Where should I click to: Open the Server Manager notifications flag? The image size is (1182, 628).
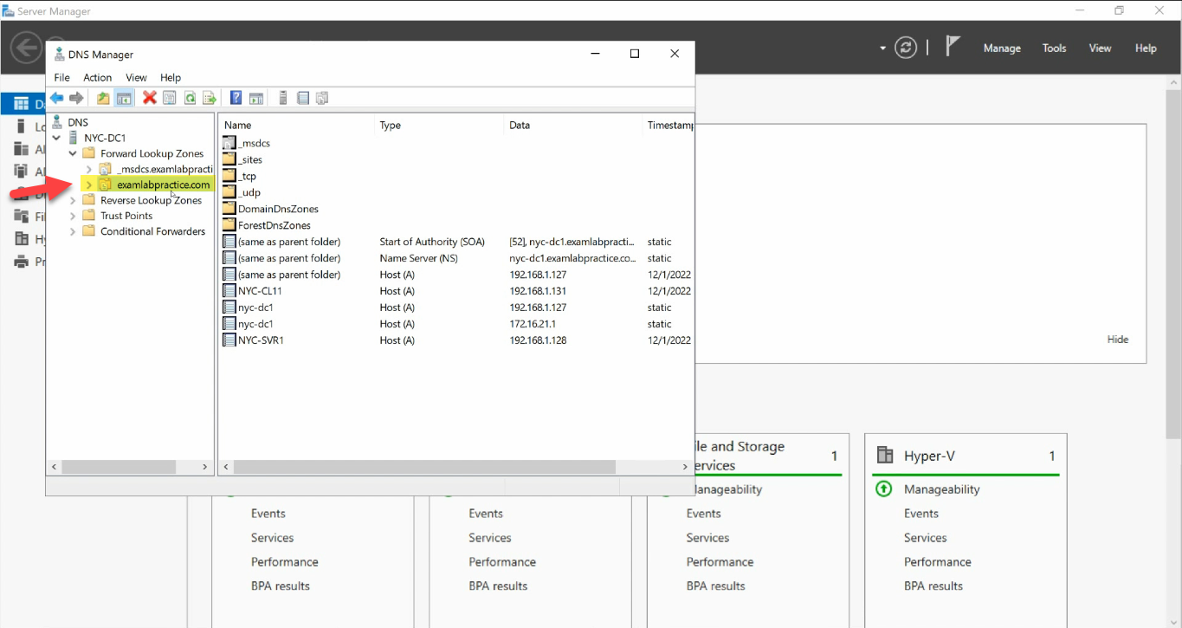[x=953, y=46]
